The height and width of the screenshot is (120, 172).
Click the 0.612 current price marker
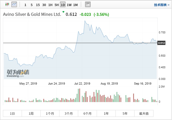click(161, 43)
